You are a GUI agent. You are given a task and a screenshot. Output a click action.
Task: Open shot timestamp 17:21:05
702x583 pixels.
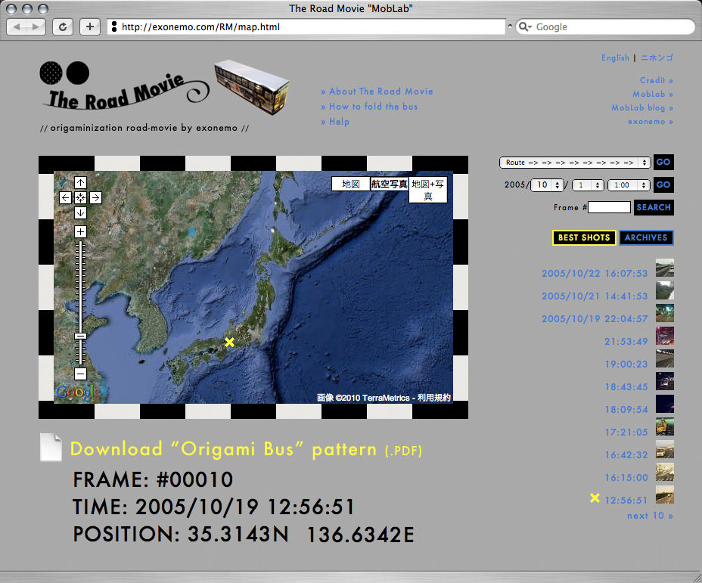pyautogui.click(x=626, y=433)
